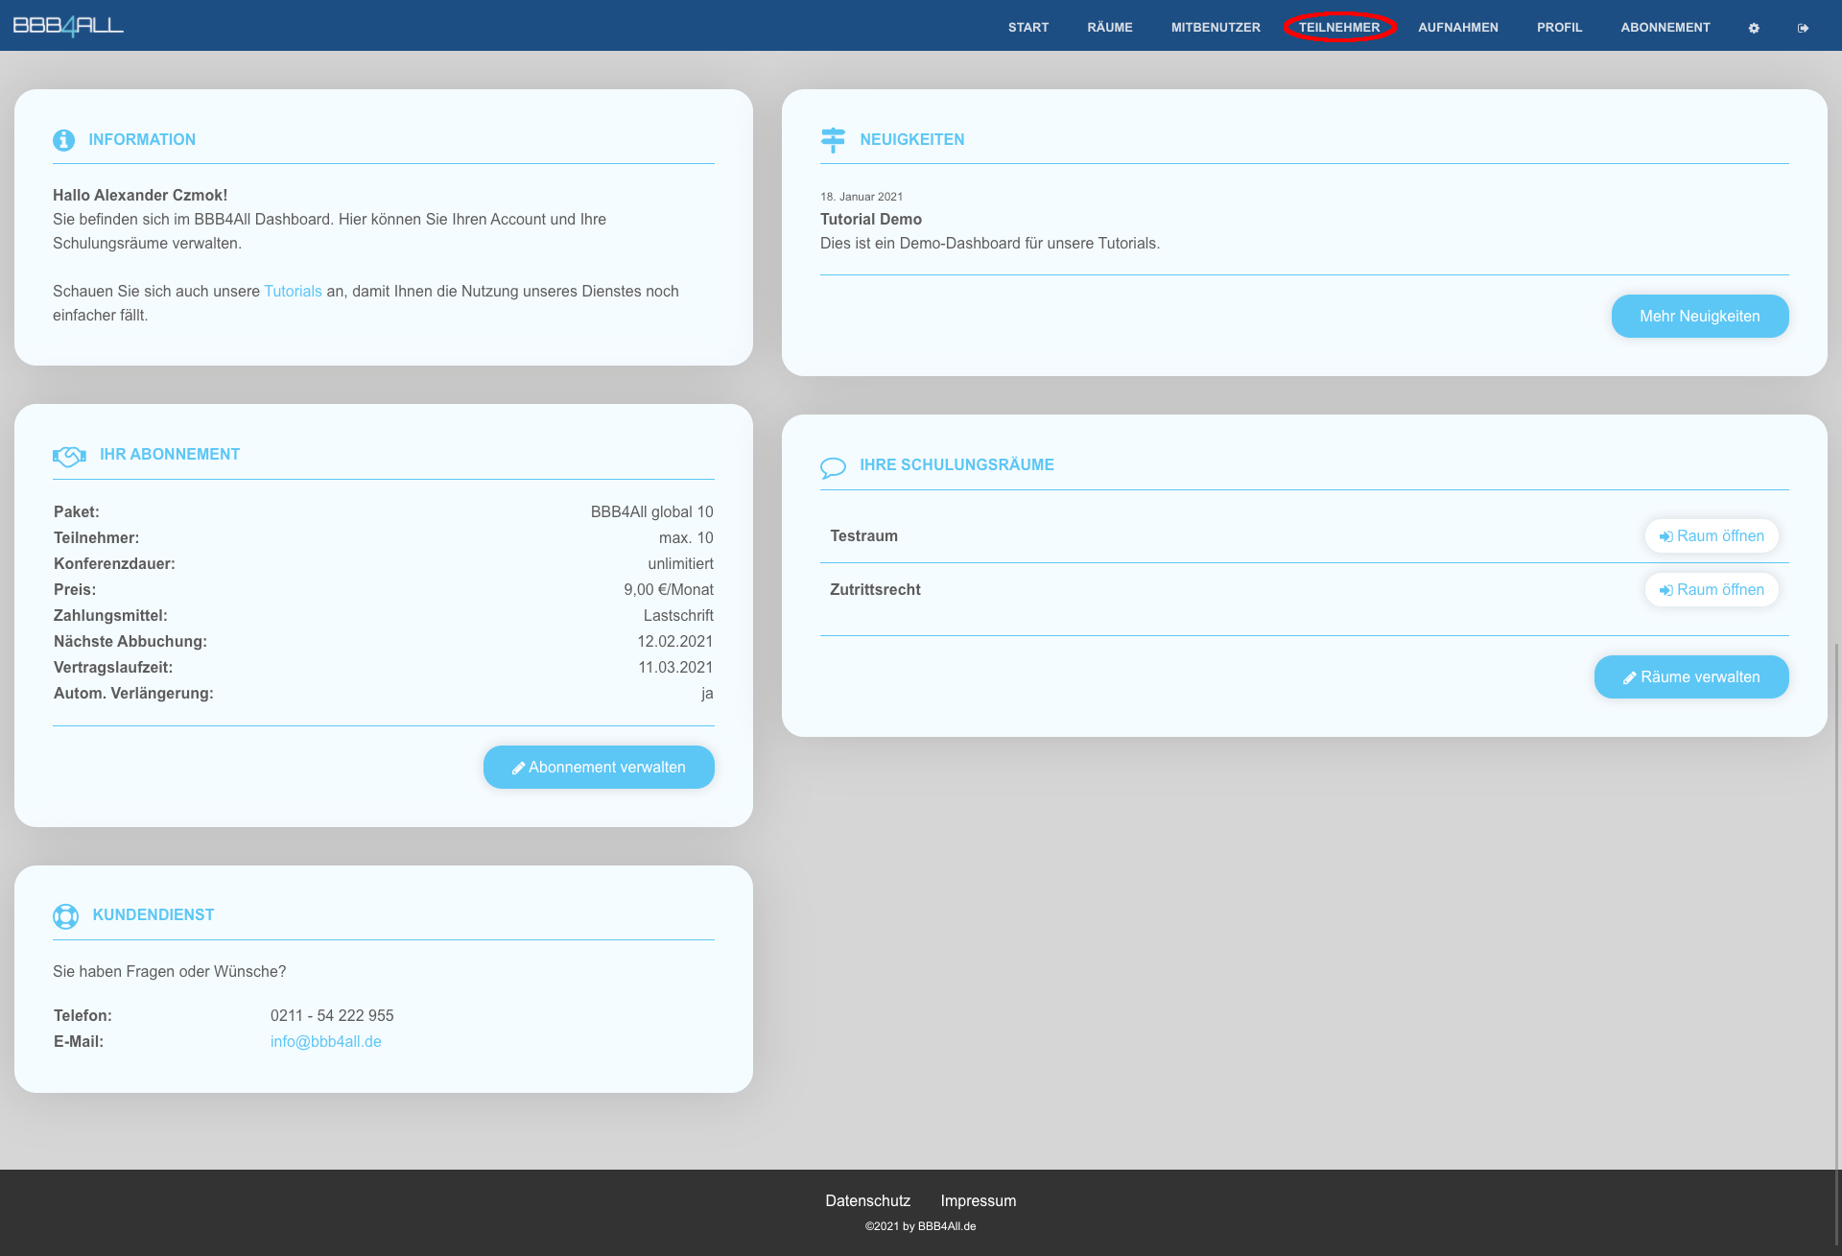
Task: Click the RÄUME navigation icon
Action: click(1111, 25)
